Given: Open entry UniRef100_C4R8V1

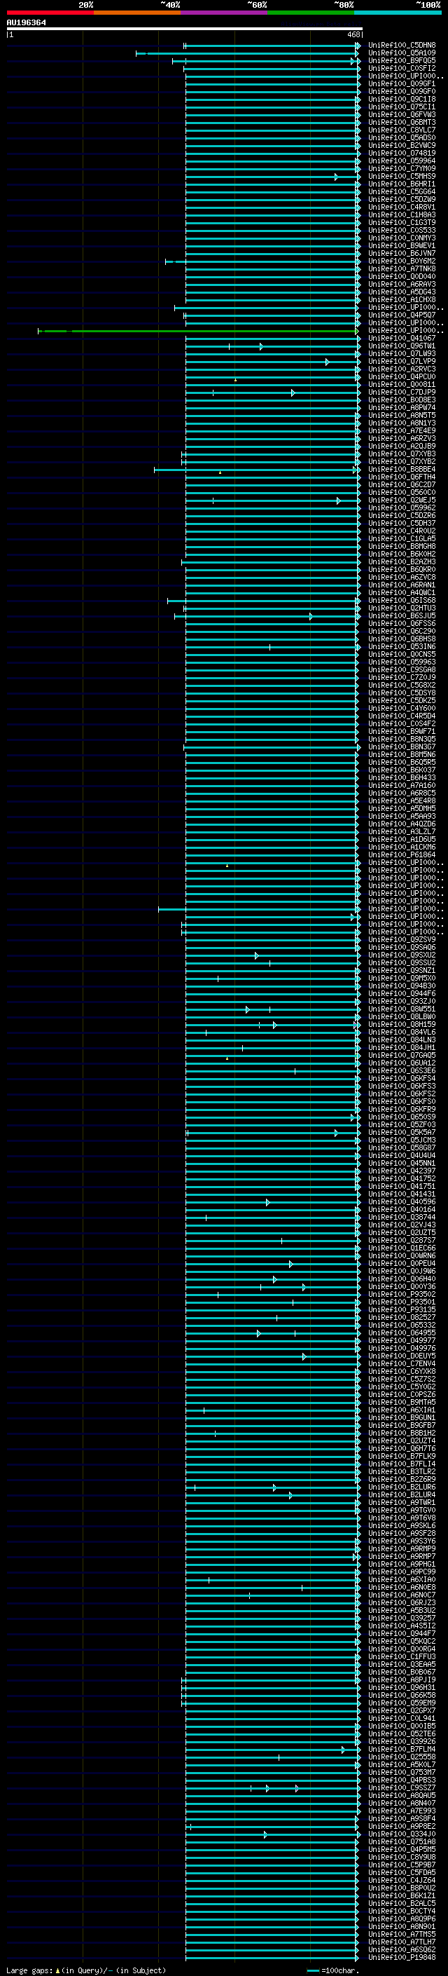Looking at the screenshot, I should 402,207.
